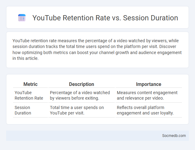Click 'Reflects overall platform engagement' cell
Image resolution: width=195 pixels, height=150 pixels.
click(149, 110)
